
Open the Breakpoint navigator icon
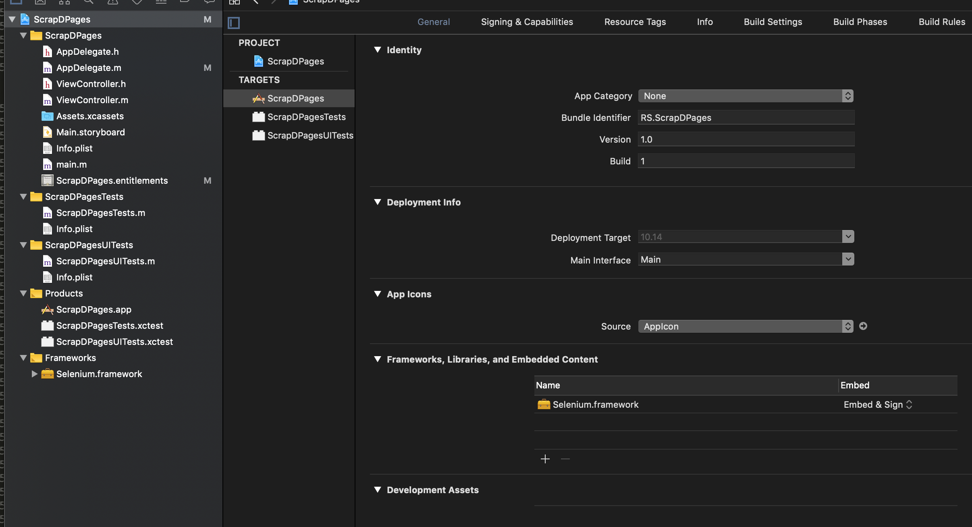pyautogui.click(x=185, y=2)
